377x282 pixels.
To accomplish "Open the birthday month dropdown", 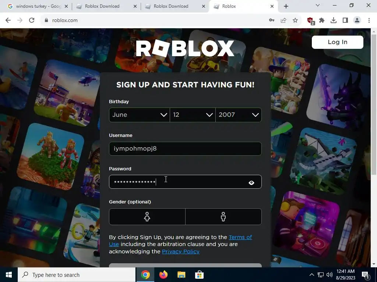I will point(140,115).
